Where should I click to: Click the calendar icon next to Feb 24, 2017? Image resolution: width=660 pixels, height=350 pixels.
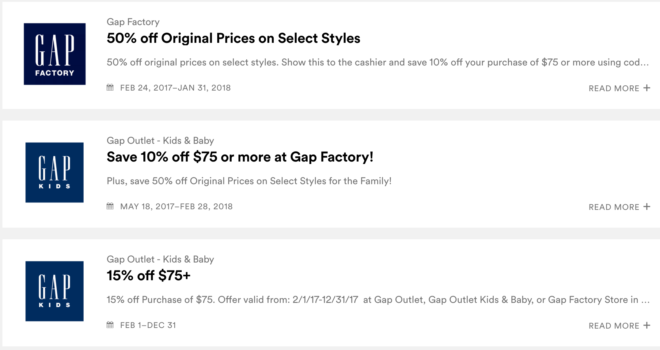(110, 87)
